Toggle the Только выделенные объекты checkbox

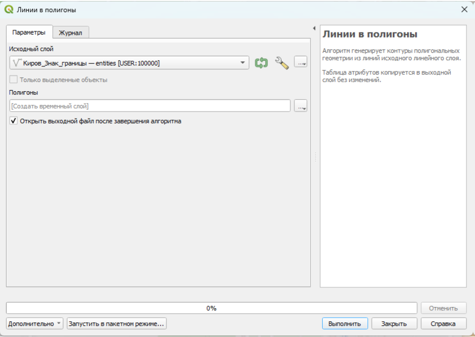(x=14, y=80)
